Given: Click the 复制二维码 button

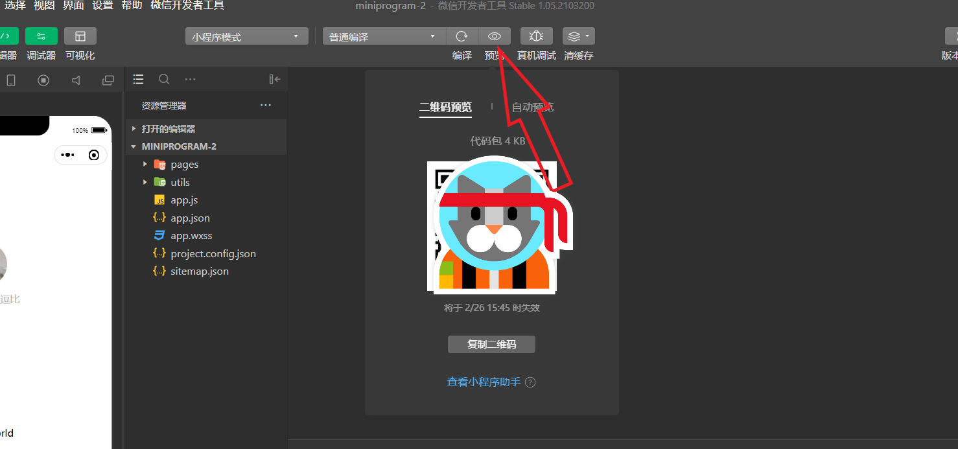Looking at the screenshot, I should point(491,344).
